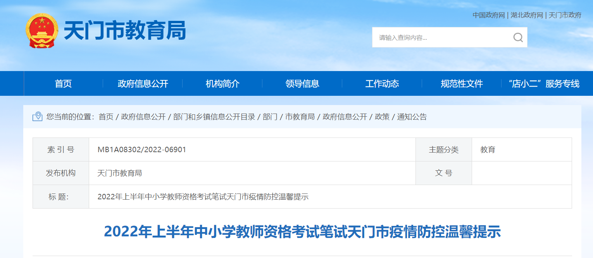Image resolution: width=593 pixels, height=258 pixels.
Task: Open 首页 in the navigation bar
Action: click(x=63, y=83)
